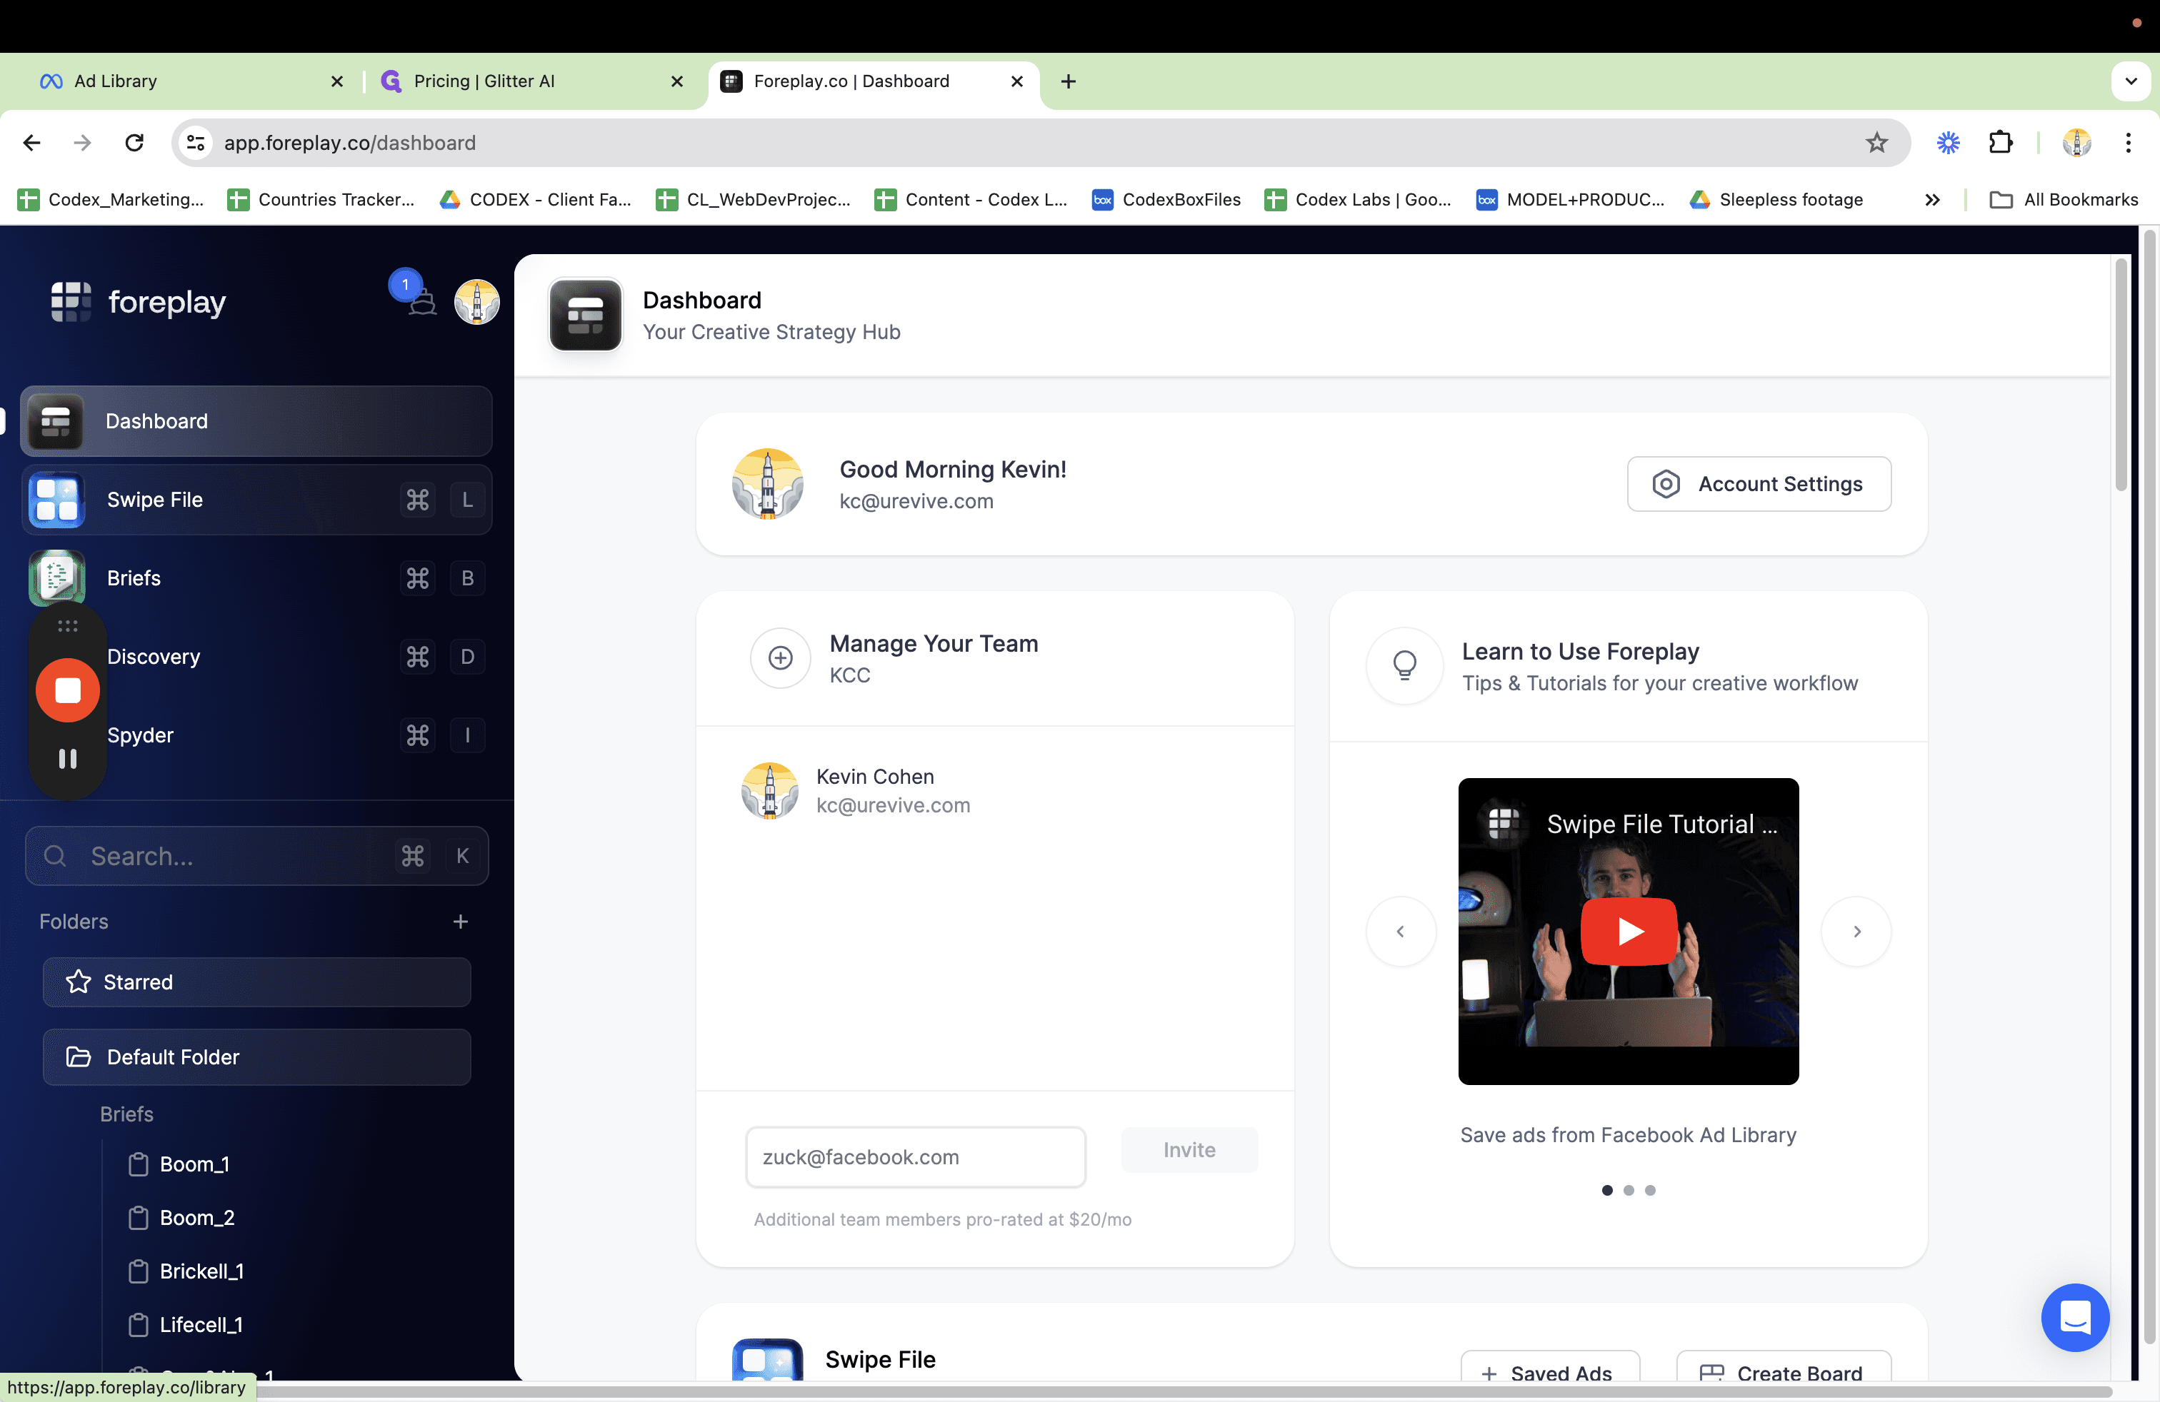Grab the recorder widget drag handle

67,626
